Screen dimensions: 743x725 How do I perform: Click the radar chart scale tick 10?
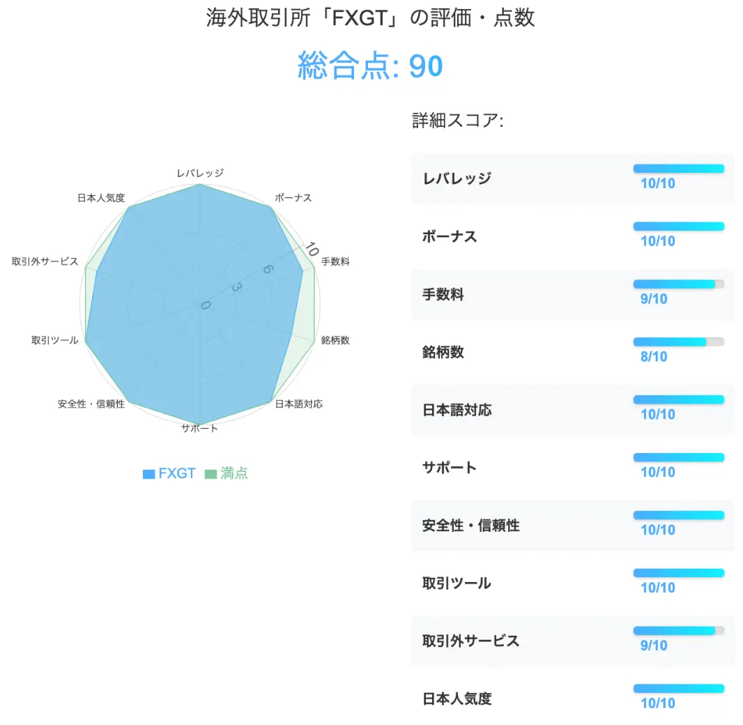tap(312, 249)
